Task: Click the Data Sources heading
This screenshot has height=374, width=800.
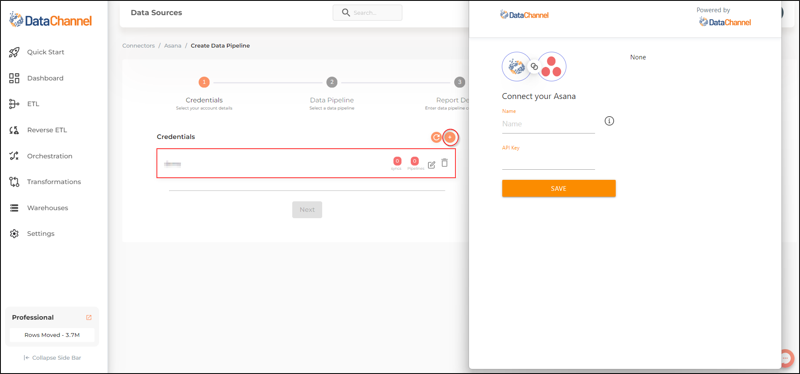Action: pyautogui.click(x=156, y=13)
